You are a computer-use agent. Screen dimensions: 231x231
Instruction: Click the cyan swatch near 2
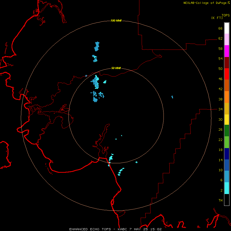227,188
